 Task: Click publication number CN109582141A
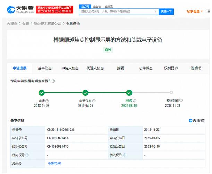pyautogui.click(x=58, y=138)
